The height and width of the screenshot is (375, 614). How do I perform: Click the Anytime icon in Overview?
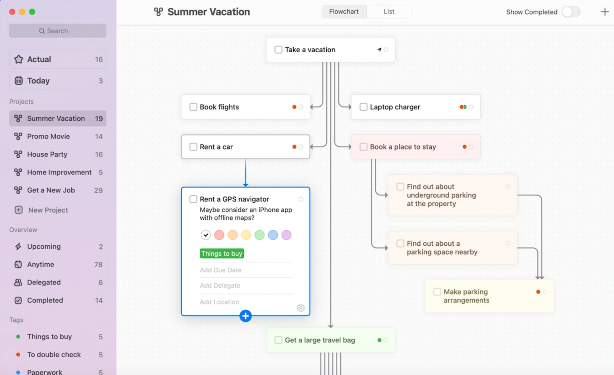[18, 264]
